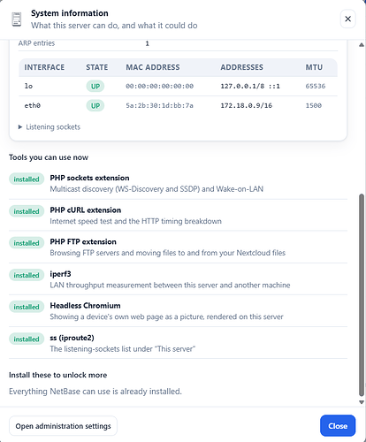Screen dimensions: 366x442
Task: Click installed badge for PHP cURL extension
Action: click(27, 211)
